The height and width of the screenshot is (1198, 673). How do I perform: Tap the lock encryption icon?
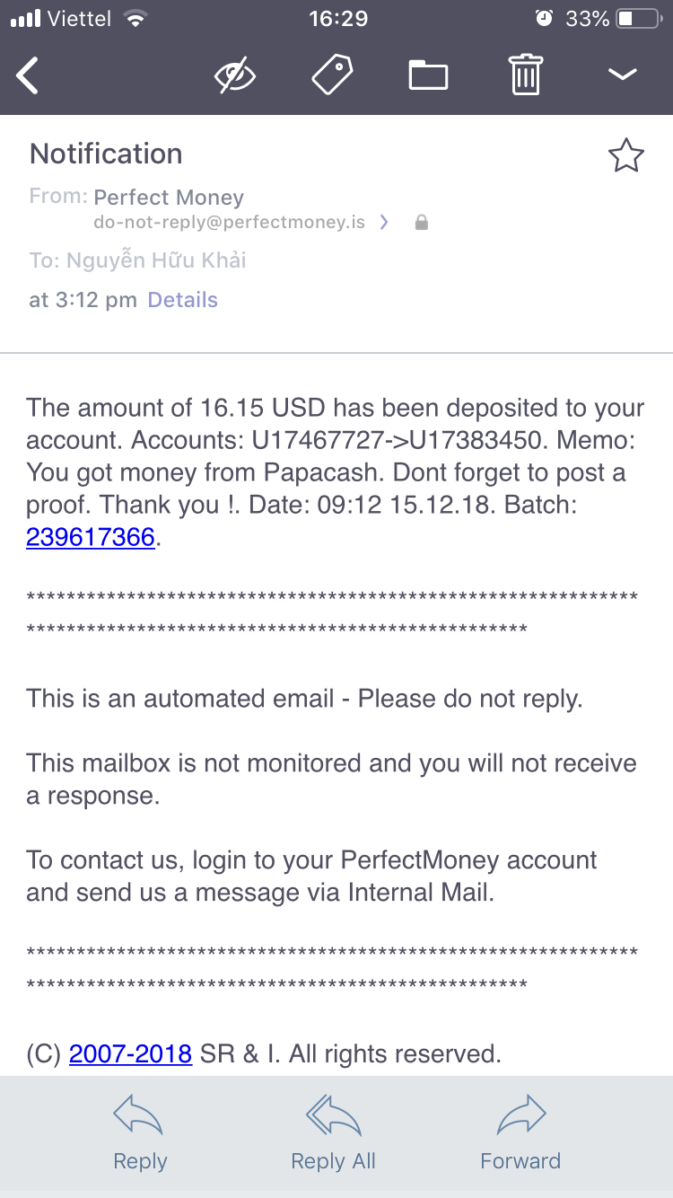coord(421,223)
